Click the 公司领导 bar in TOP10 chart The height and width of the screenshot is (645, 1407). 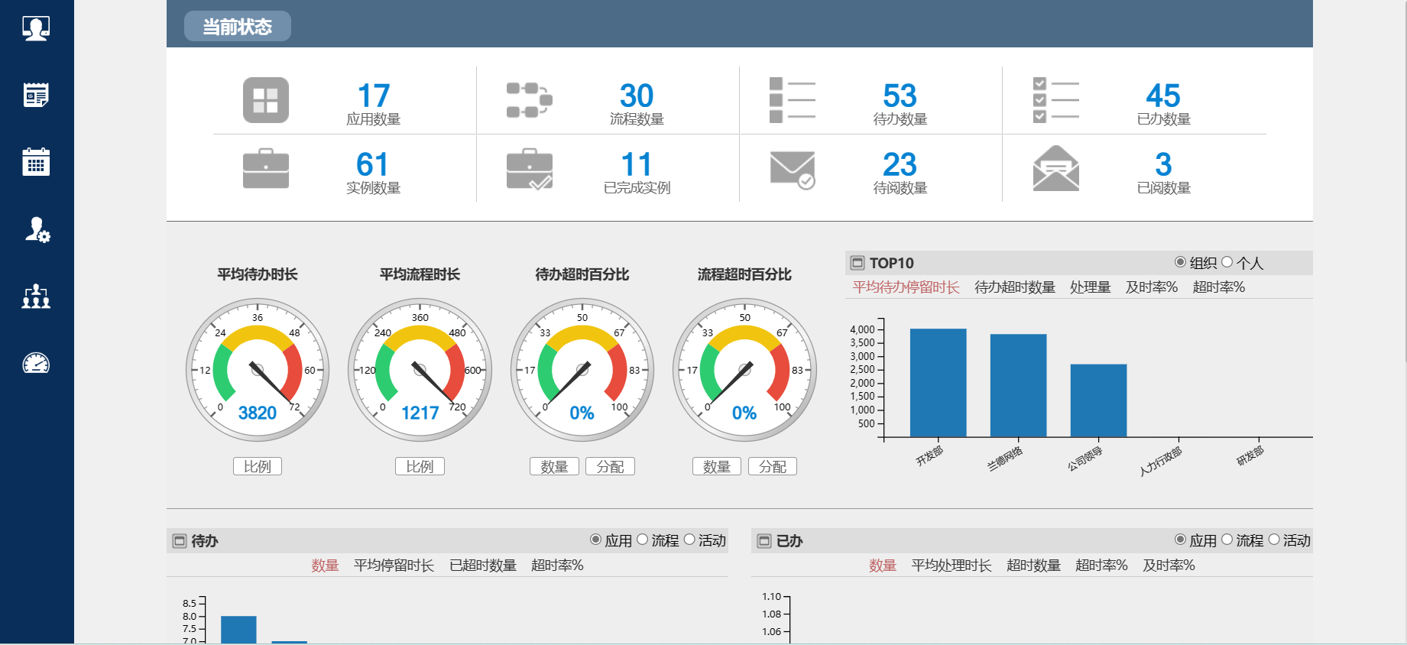[x=1098, y=400]
